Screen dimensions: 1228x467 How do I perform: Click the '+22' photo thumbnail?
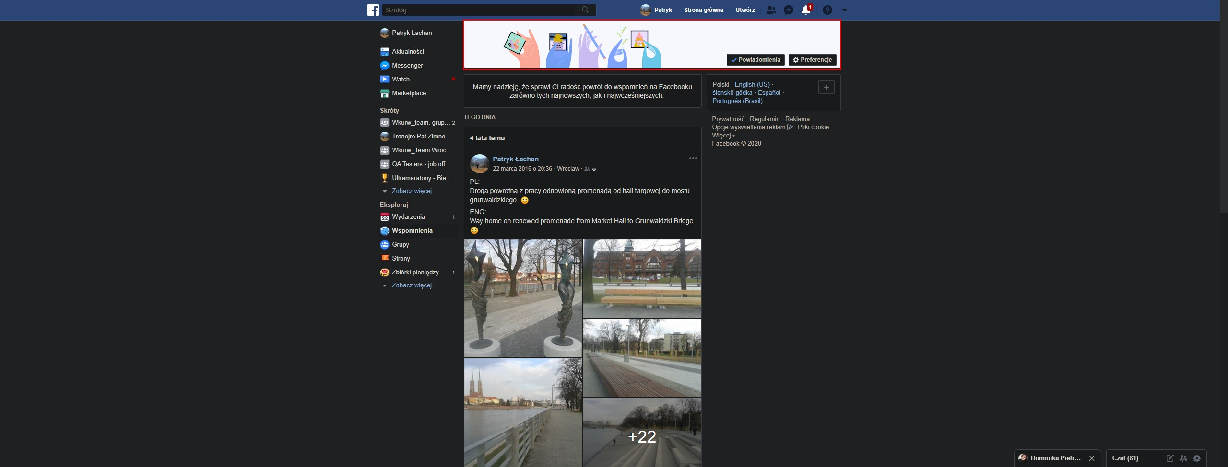(x=642, y=436)
